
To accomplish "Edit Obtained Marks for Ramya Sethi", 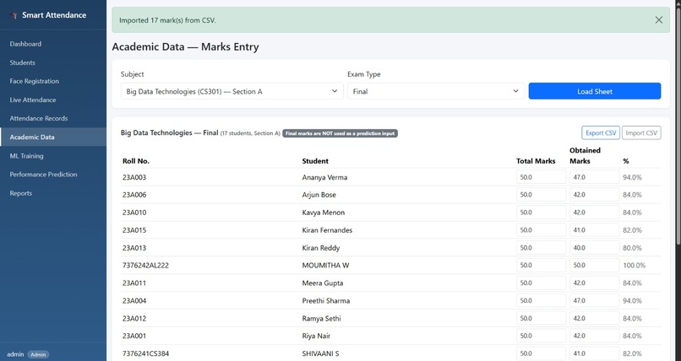I will click(x=594, y=319).
